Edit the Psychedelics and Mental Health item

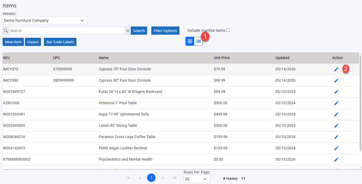(336, 159)
